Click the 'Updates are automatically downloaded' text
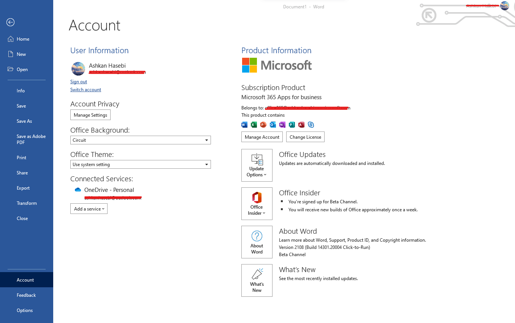The image size is (515, 323). 332,163
